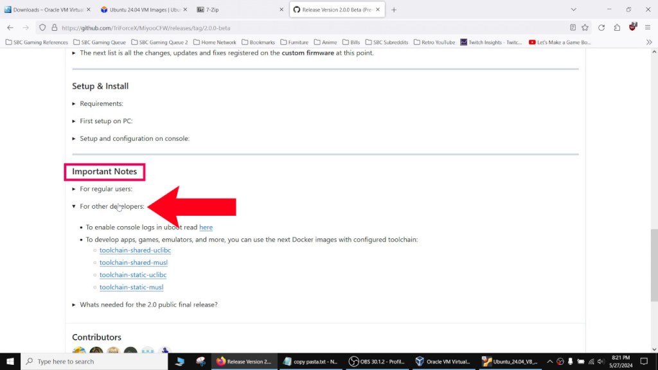Save the page to Pocket
The width and height of the screenshot is (658, 370).
tap(616, 28)
